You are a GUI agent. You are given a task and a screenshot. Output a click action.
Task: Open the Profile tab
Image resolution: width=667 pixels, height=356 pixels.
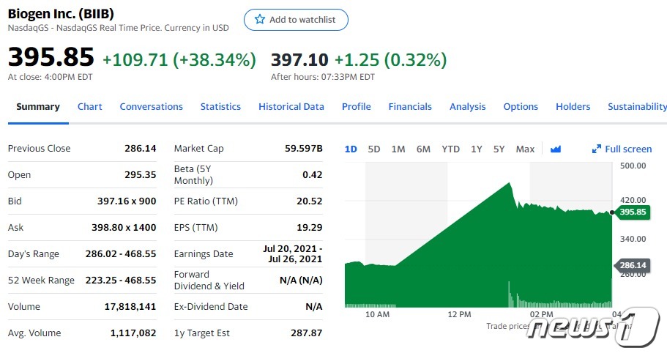[x=356, y=106]
